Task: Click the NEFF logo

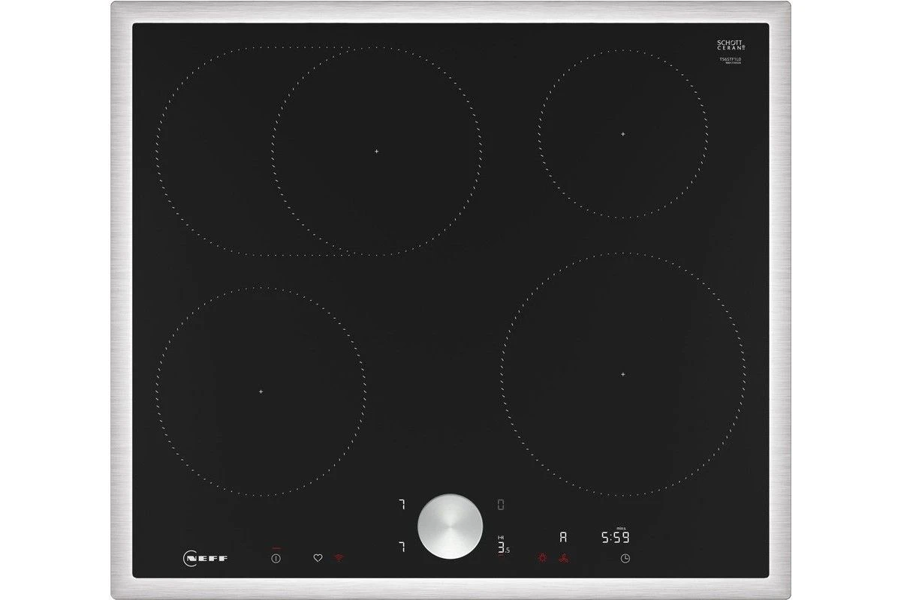Action: coord(205,558)
